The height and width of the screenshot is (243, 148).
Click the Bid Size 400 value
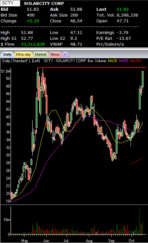click(x=30, y=15)
